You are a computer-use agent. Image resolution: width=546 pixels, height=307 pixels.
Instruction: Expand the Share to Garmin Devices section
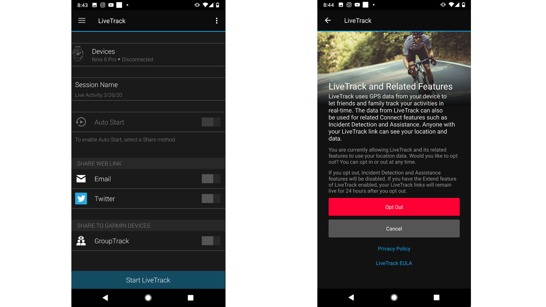coord(113,225)
